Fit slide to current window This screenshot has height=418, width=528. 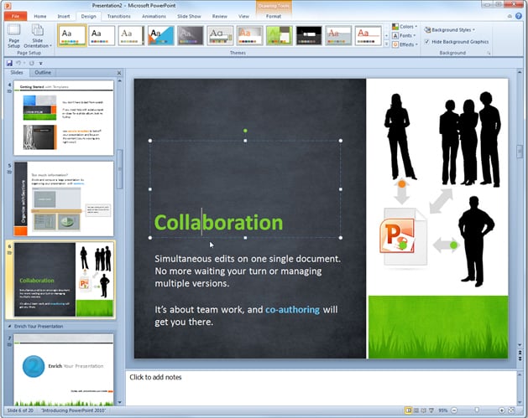(x=511, y=410)
